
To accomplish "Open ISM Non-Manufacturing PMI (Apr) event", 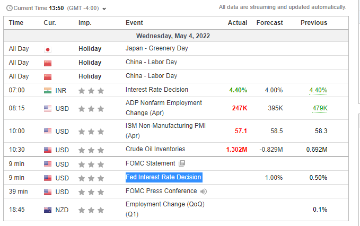I will coord(165,131).
